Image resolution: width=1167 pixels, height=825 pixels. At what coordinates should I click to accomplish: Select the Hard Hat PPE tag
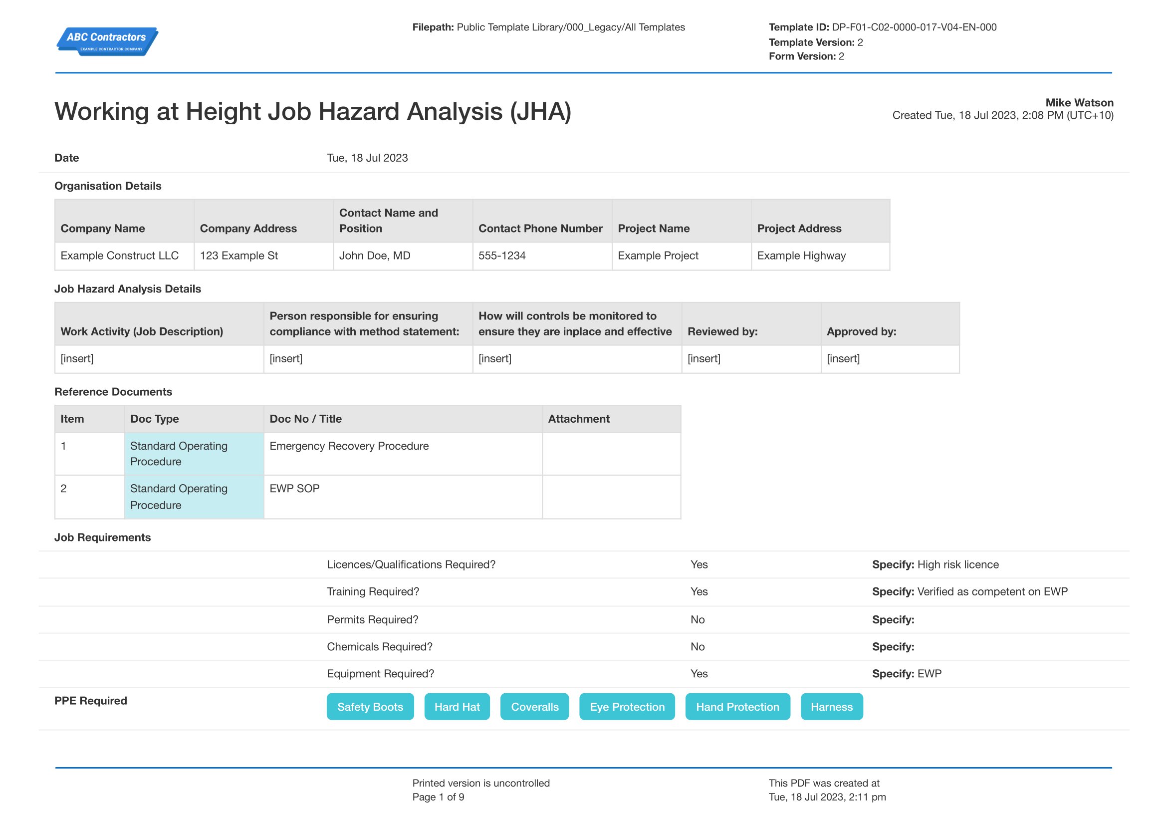[x=457, y=707]
